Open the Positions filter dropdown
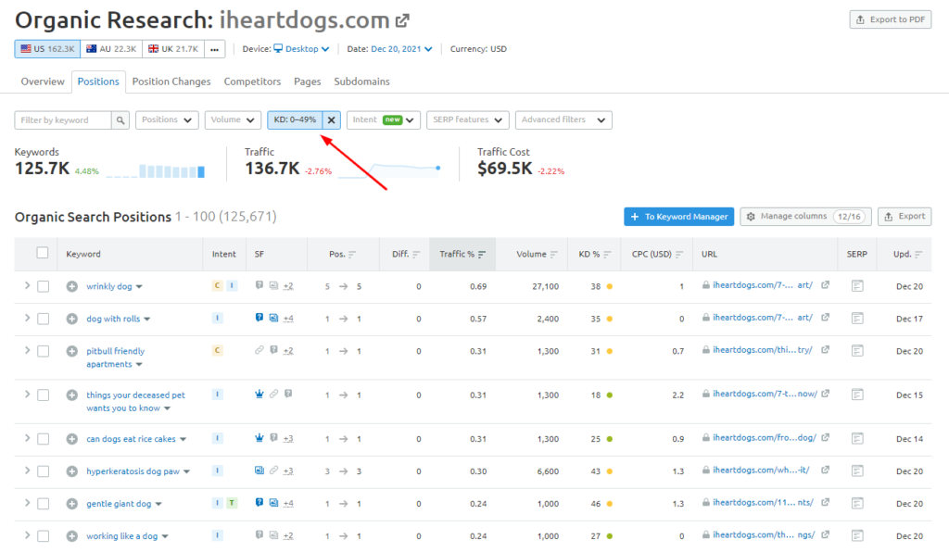Screen dimensions: 949x552 coord(167,120)
